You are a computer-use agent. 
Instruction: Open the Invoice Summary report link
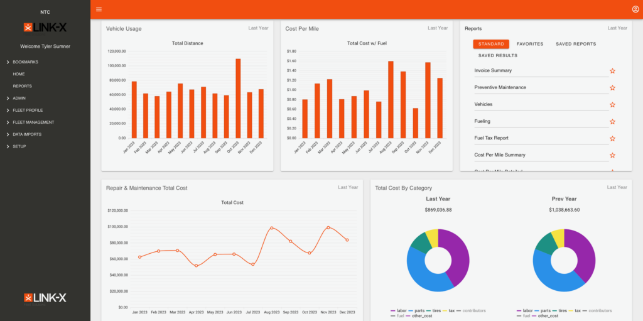[493, 71]
